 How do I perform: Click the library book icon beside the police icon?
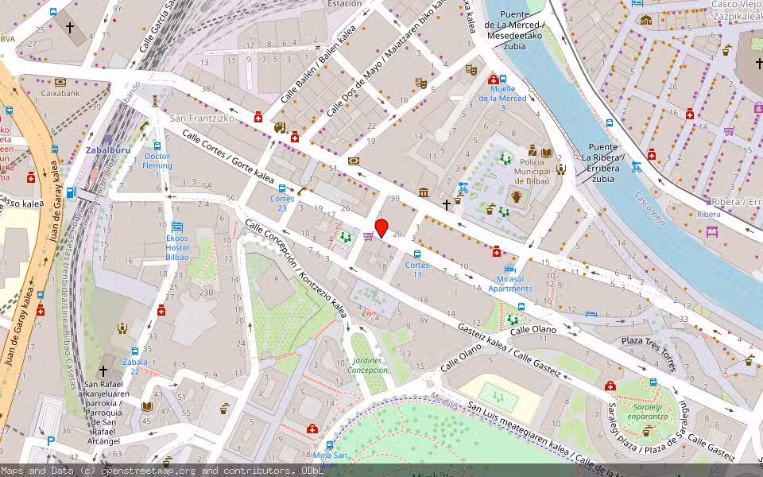point(547,153)
